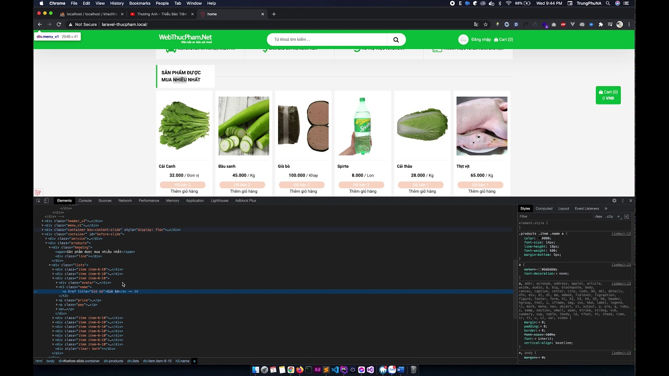Open Sublime Text from the dock
The height and width of the screenshot is (376, 669).
[x=326, y=370]
